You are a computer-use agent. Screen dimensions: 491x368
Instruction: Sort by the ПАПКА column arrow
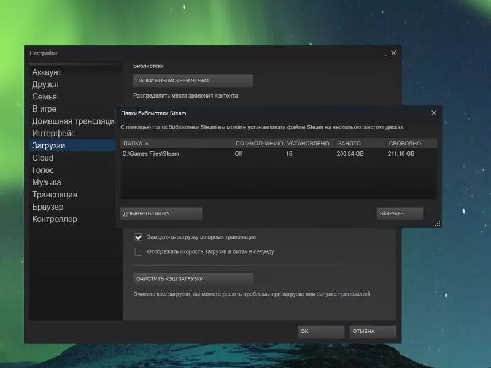(147, 144)
